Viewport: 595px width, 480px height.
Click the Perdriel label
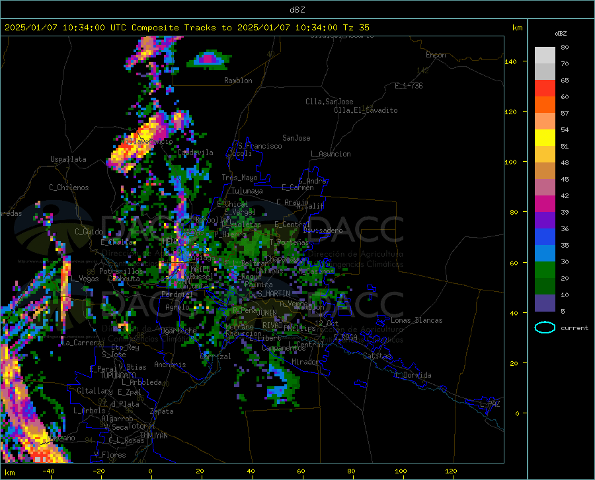177,294
